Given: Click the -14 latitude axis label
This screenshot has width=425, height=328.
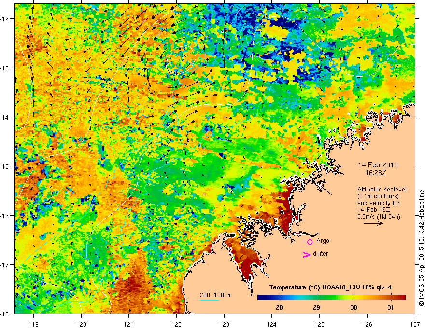Looking at the screenshot, I should pyautogui.click(x=5, y=117).
